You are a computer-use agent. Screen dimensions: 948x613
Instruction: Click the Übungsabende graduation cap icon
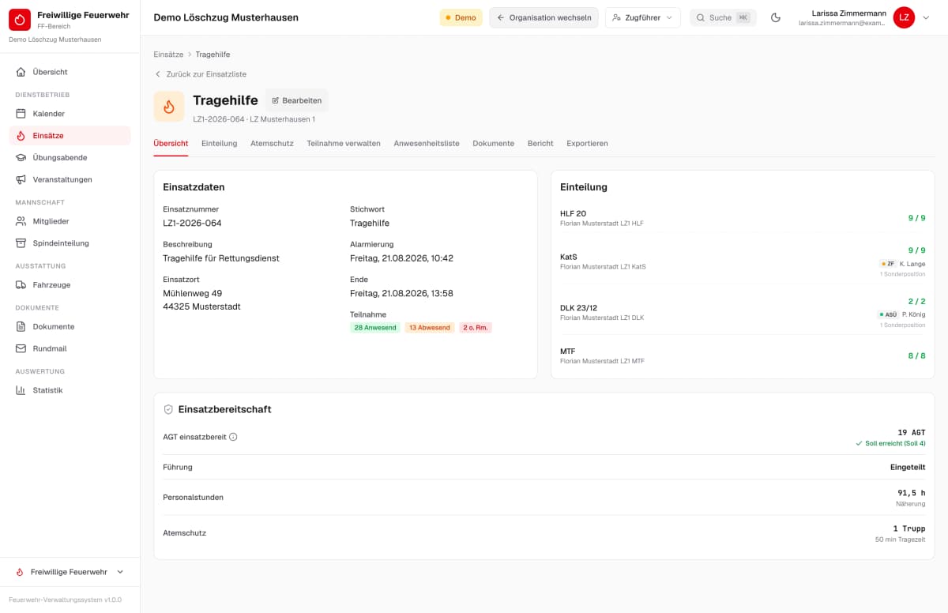21,157
